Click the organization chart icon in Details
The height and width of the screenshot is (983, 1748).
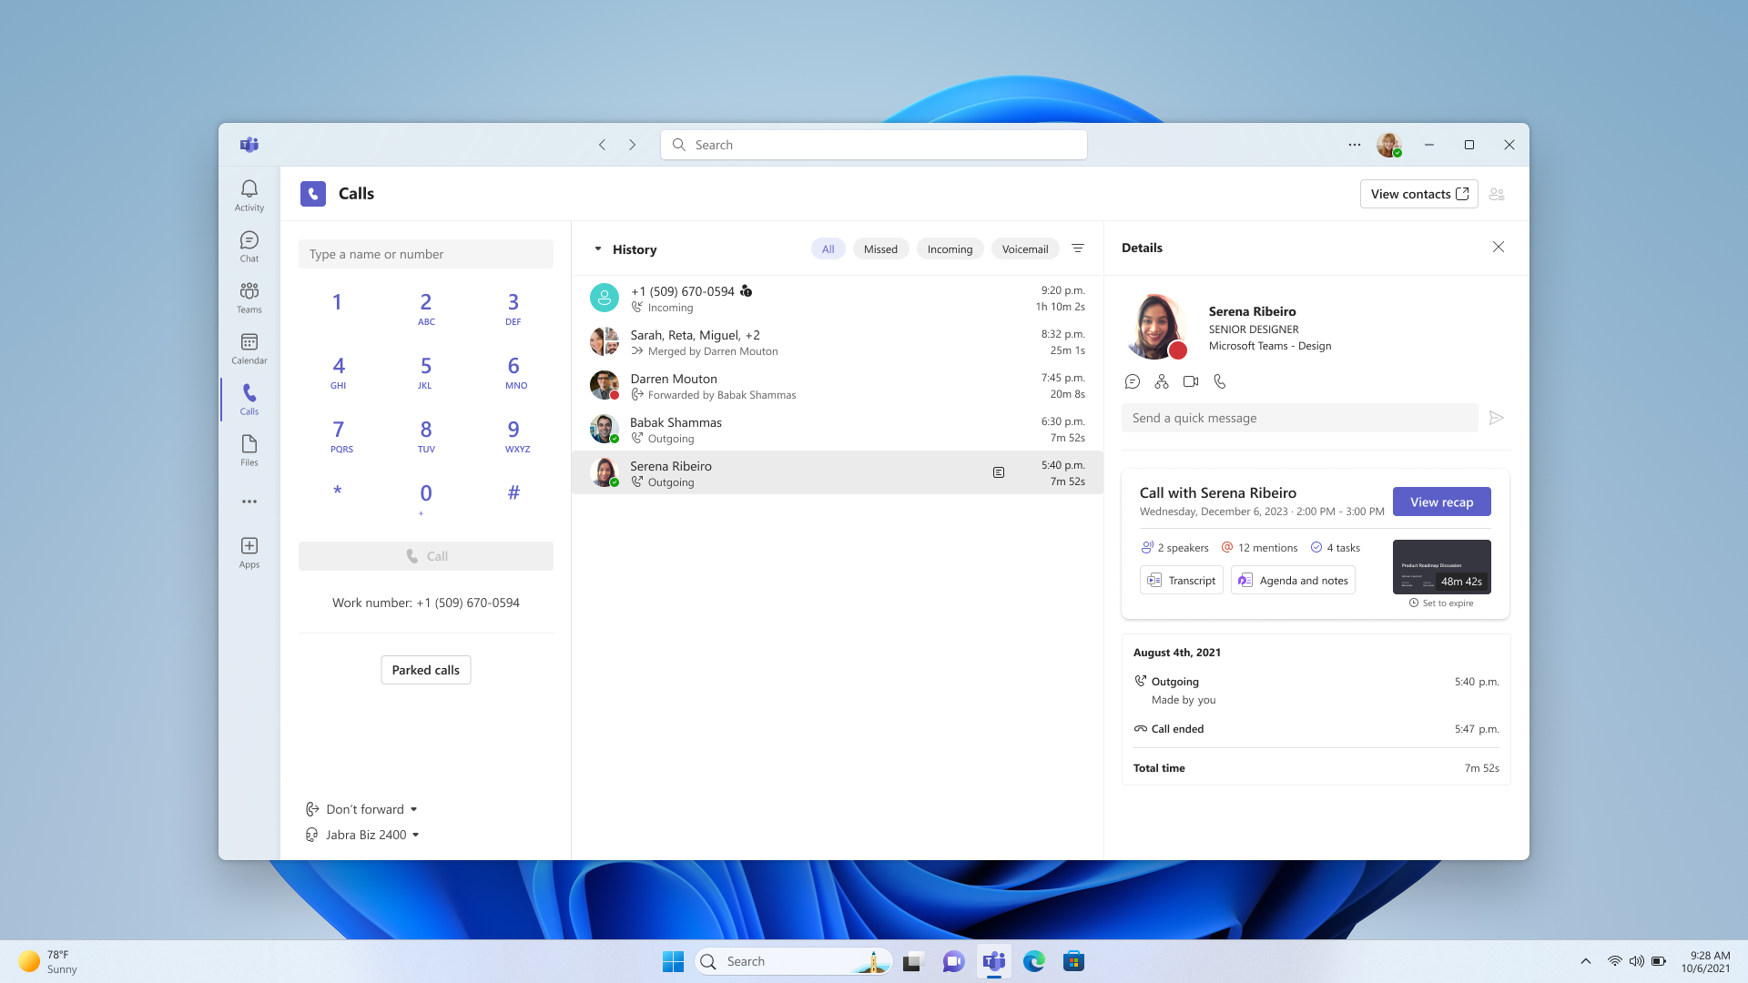pyautogui.click(x=1161, y=381)
